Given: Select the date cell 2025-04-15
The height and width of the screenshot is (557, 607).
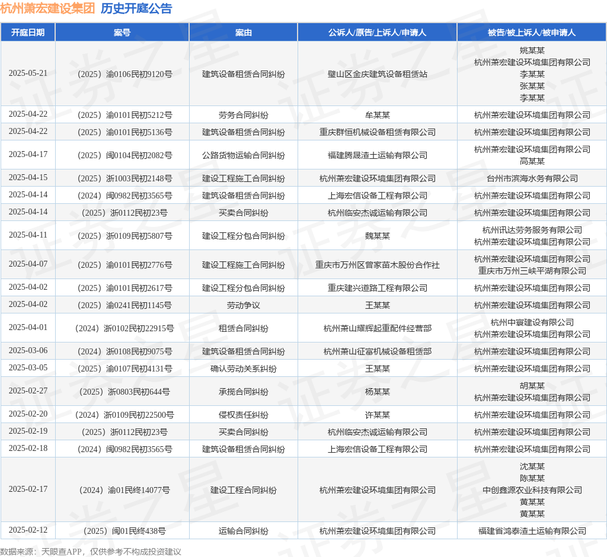Looking at the screenshot, I should [28, 178].
